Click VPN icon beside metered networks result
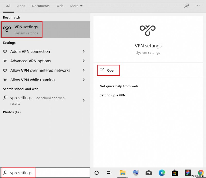The image size is (206, 178). (5, 70)
